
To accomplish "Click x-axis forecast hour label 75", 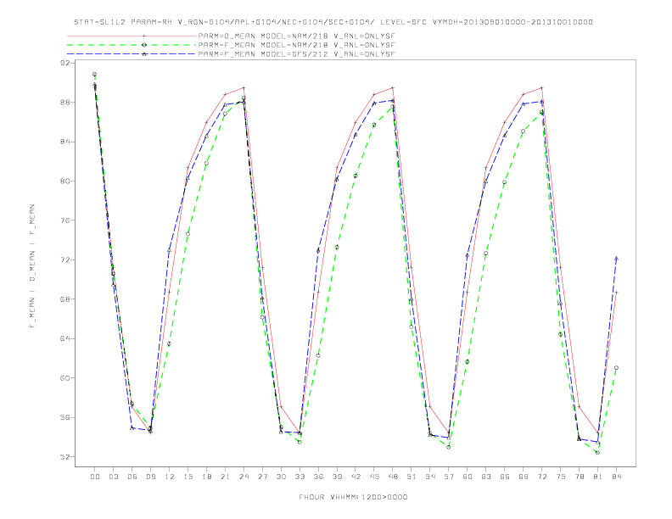I will tap(561, 477).
